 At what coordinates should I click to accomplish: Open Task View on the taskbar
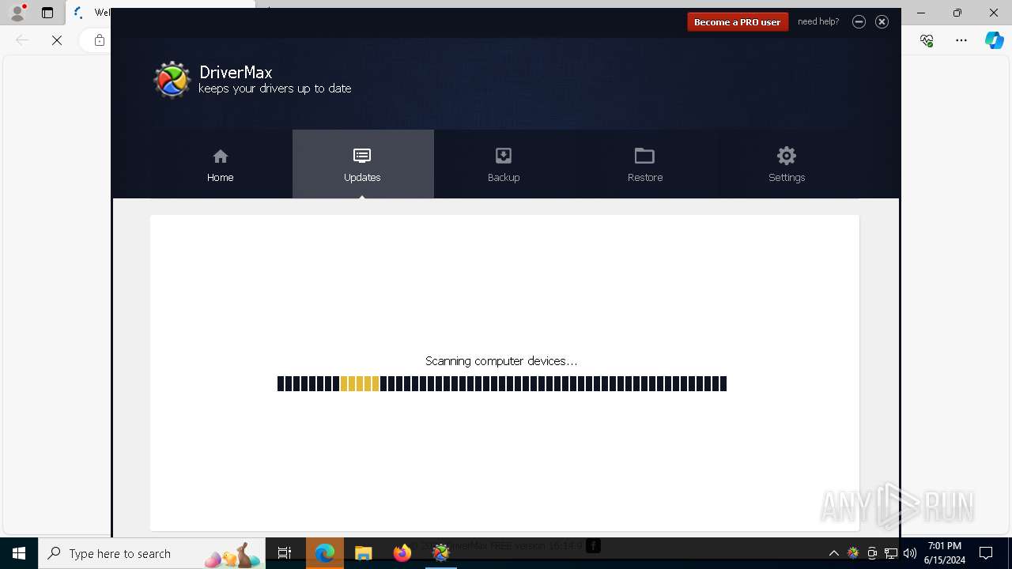[x=285, y=553]
